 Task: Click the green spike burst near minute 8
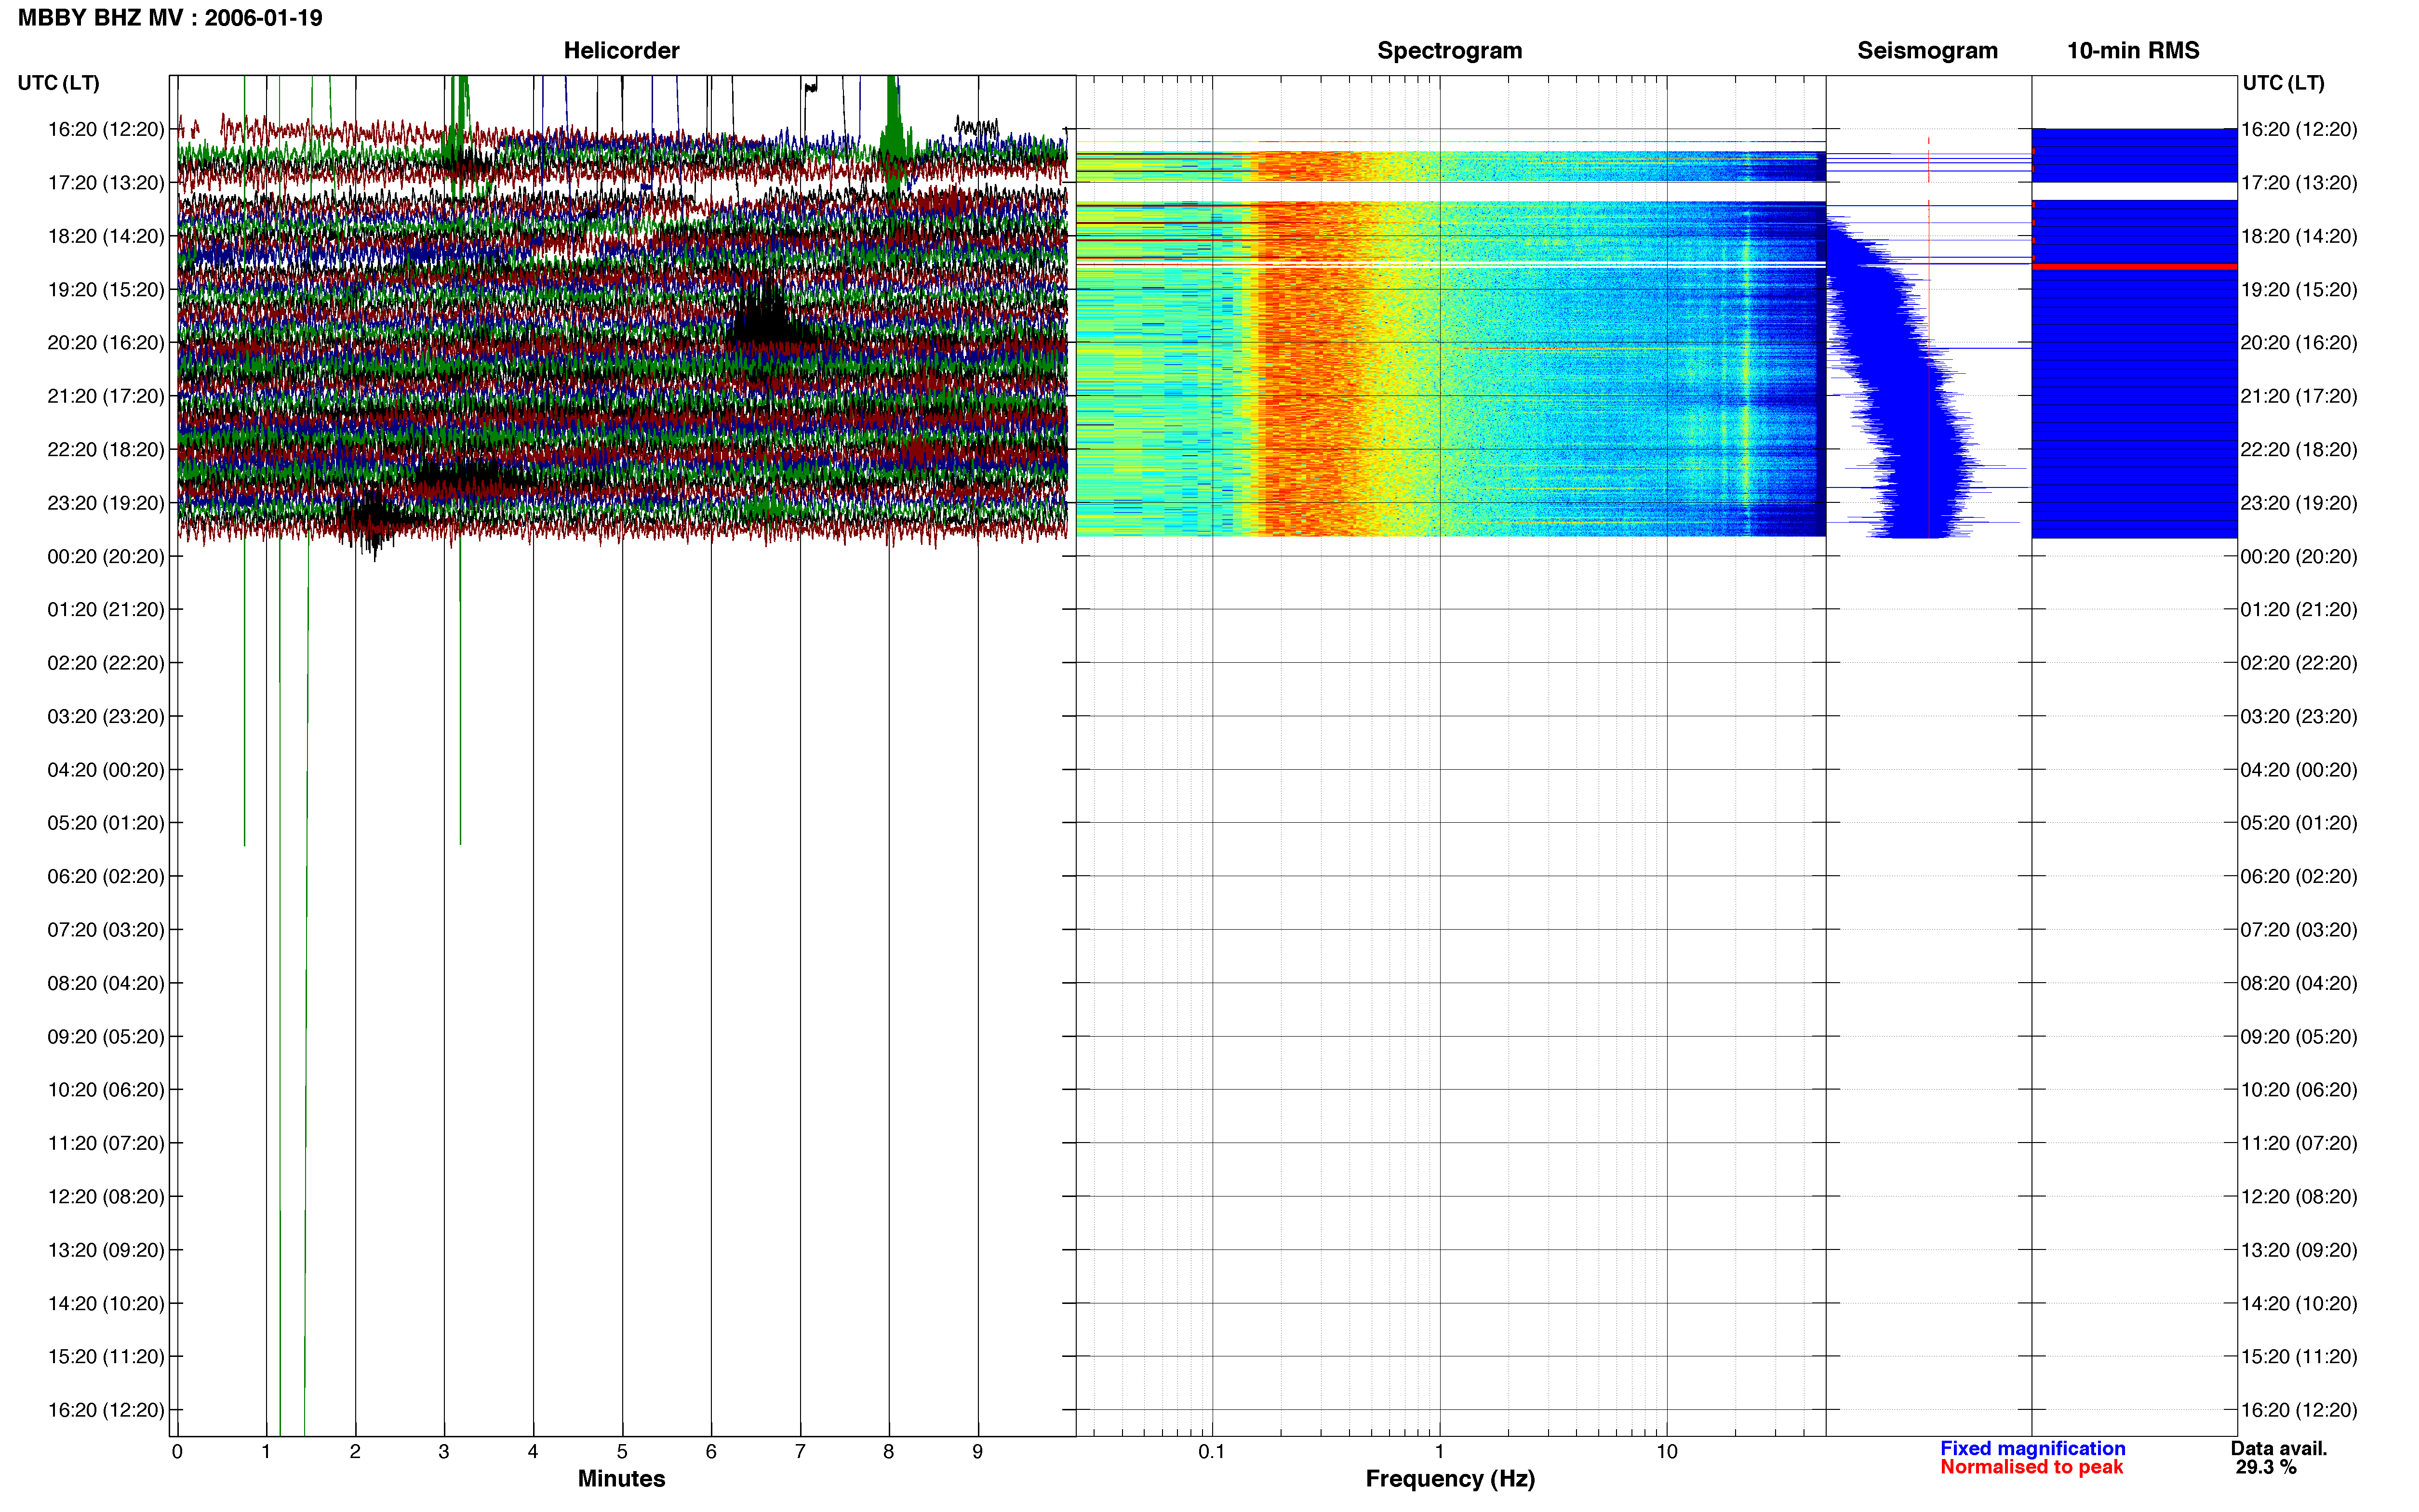tap(894, 130)
